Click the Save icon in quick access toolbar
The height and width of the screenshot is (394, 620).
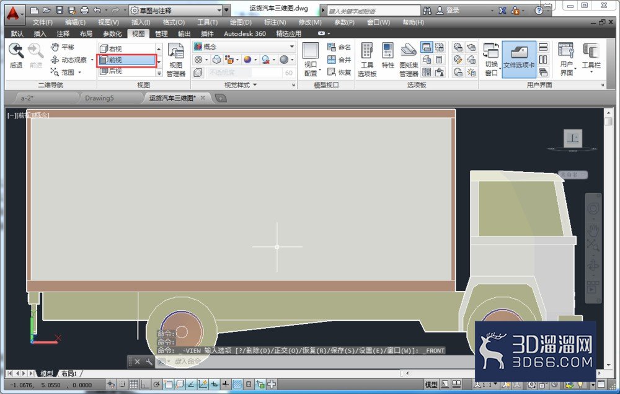click(x=60, y=11)
